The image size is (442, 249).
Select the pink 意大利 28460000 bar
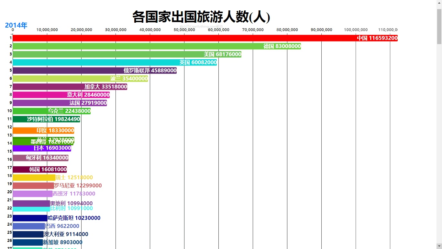(x=39, y=95)
